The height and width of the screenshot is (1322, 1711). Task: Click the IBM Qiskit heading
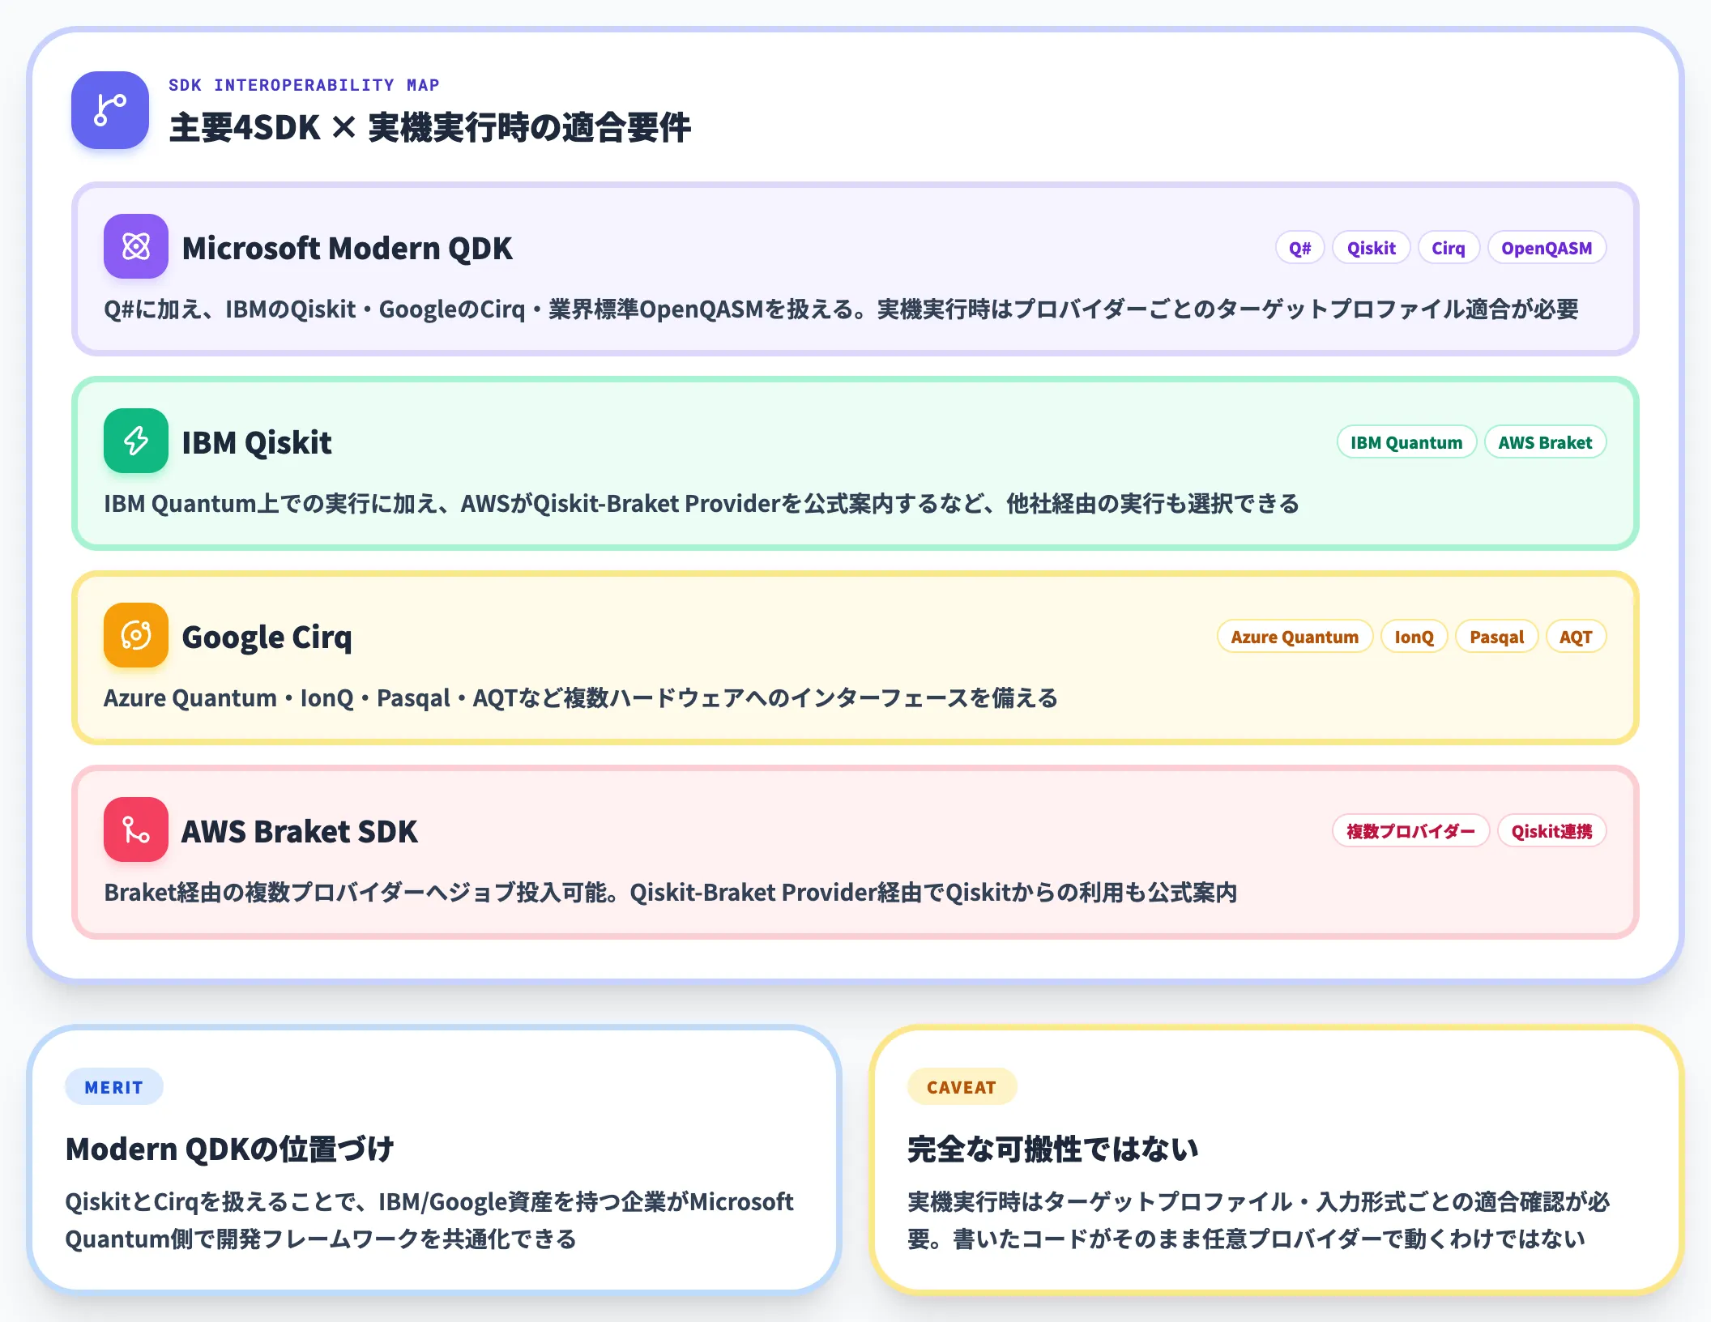tap(257, 442)
